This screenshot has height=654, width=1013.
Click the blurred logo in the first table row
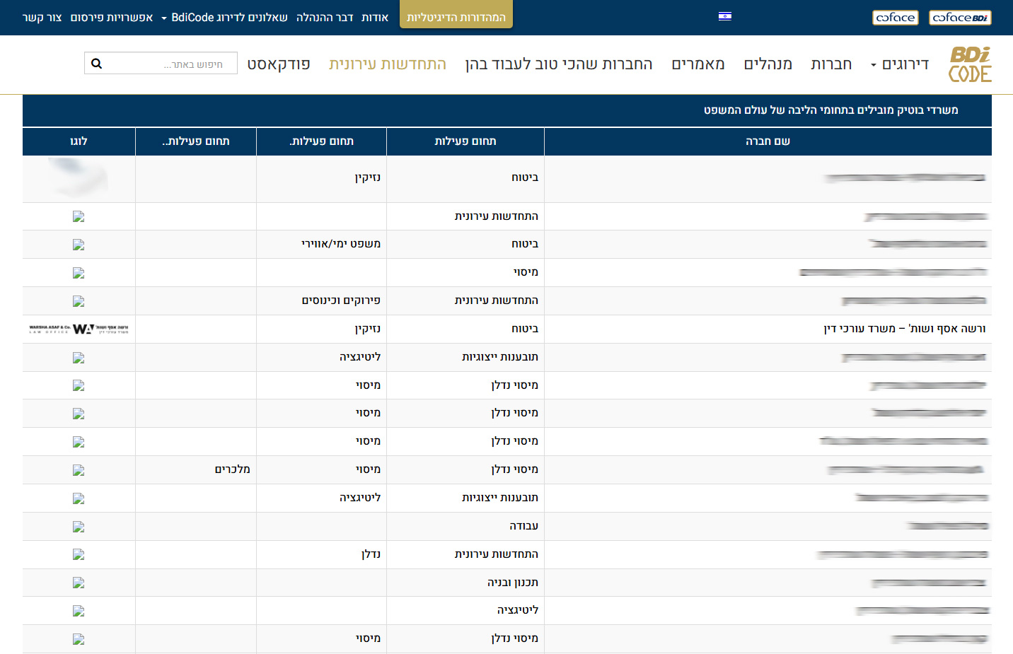point(79,177)
